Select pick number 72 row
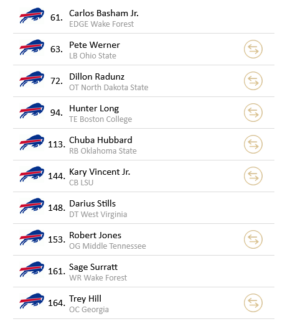Screen dimensions: 290x329 coord(144,81)
